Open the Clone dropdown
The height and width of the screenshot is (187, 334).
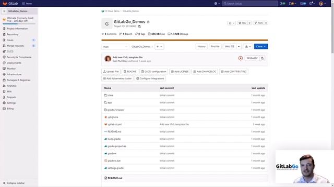261,46
